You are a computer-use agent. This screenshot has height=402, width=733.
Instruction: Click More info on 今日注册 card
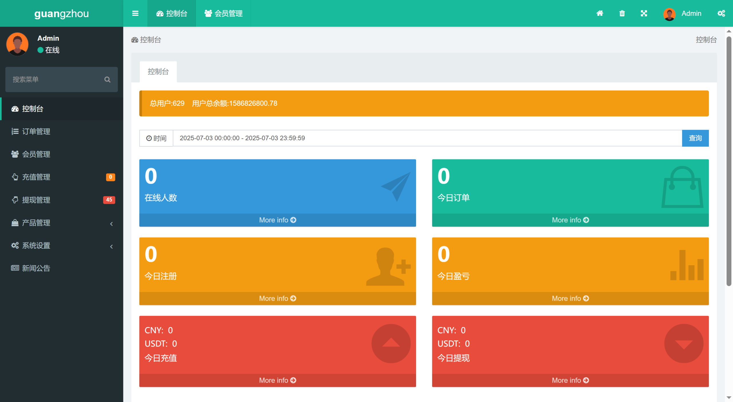277,298
